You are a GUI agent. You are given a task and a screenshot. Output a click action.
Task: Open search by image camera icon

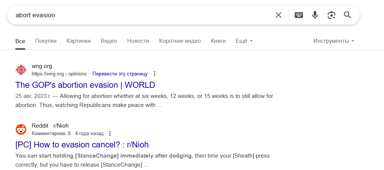click(331, 15)
